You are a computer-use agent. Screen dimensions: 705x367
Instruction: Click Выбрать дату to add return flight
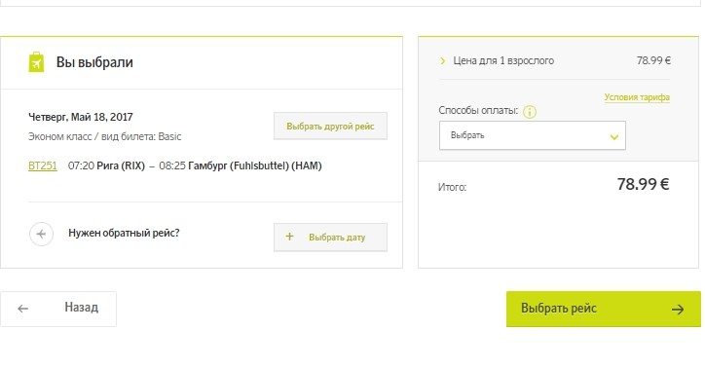click(330, 237)
